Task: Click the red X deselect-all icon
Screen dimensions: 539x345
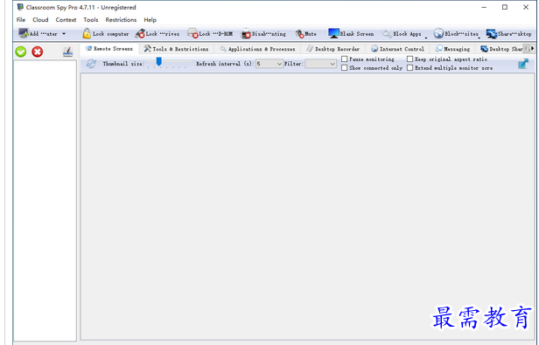Action: coord(38,52)
